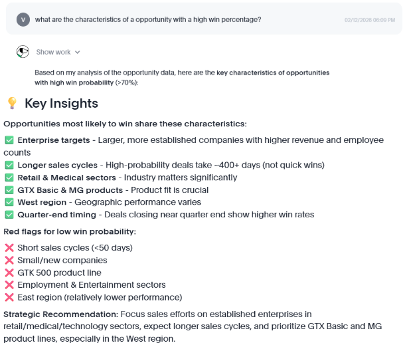
Task: Click the user avatar with letter V
Action: (25, 19)
